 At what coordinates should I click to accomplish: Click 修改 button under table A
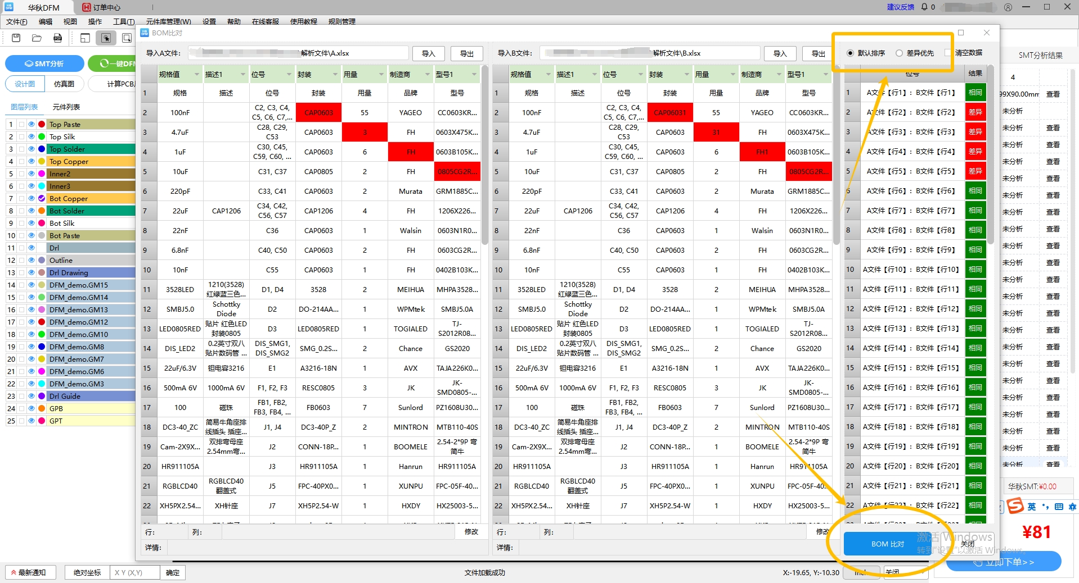(x=471, y=532)
